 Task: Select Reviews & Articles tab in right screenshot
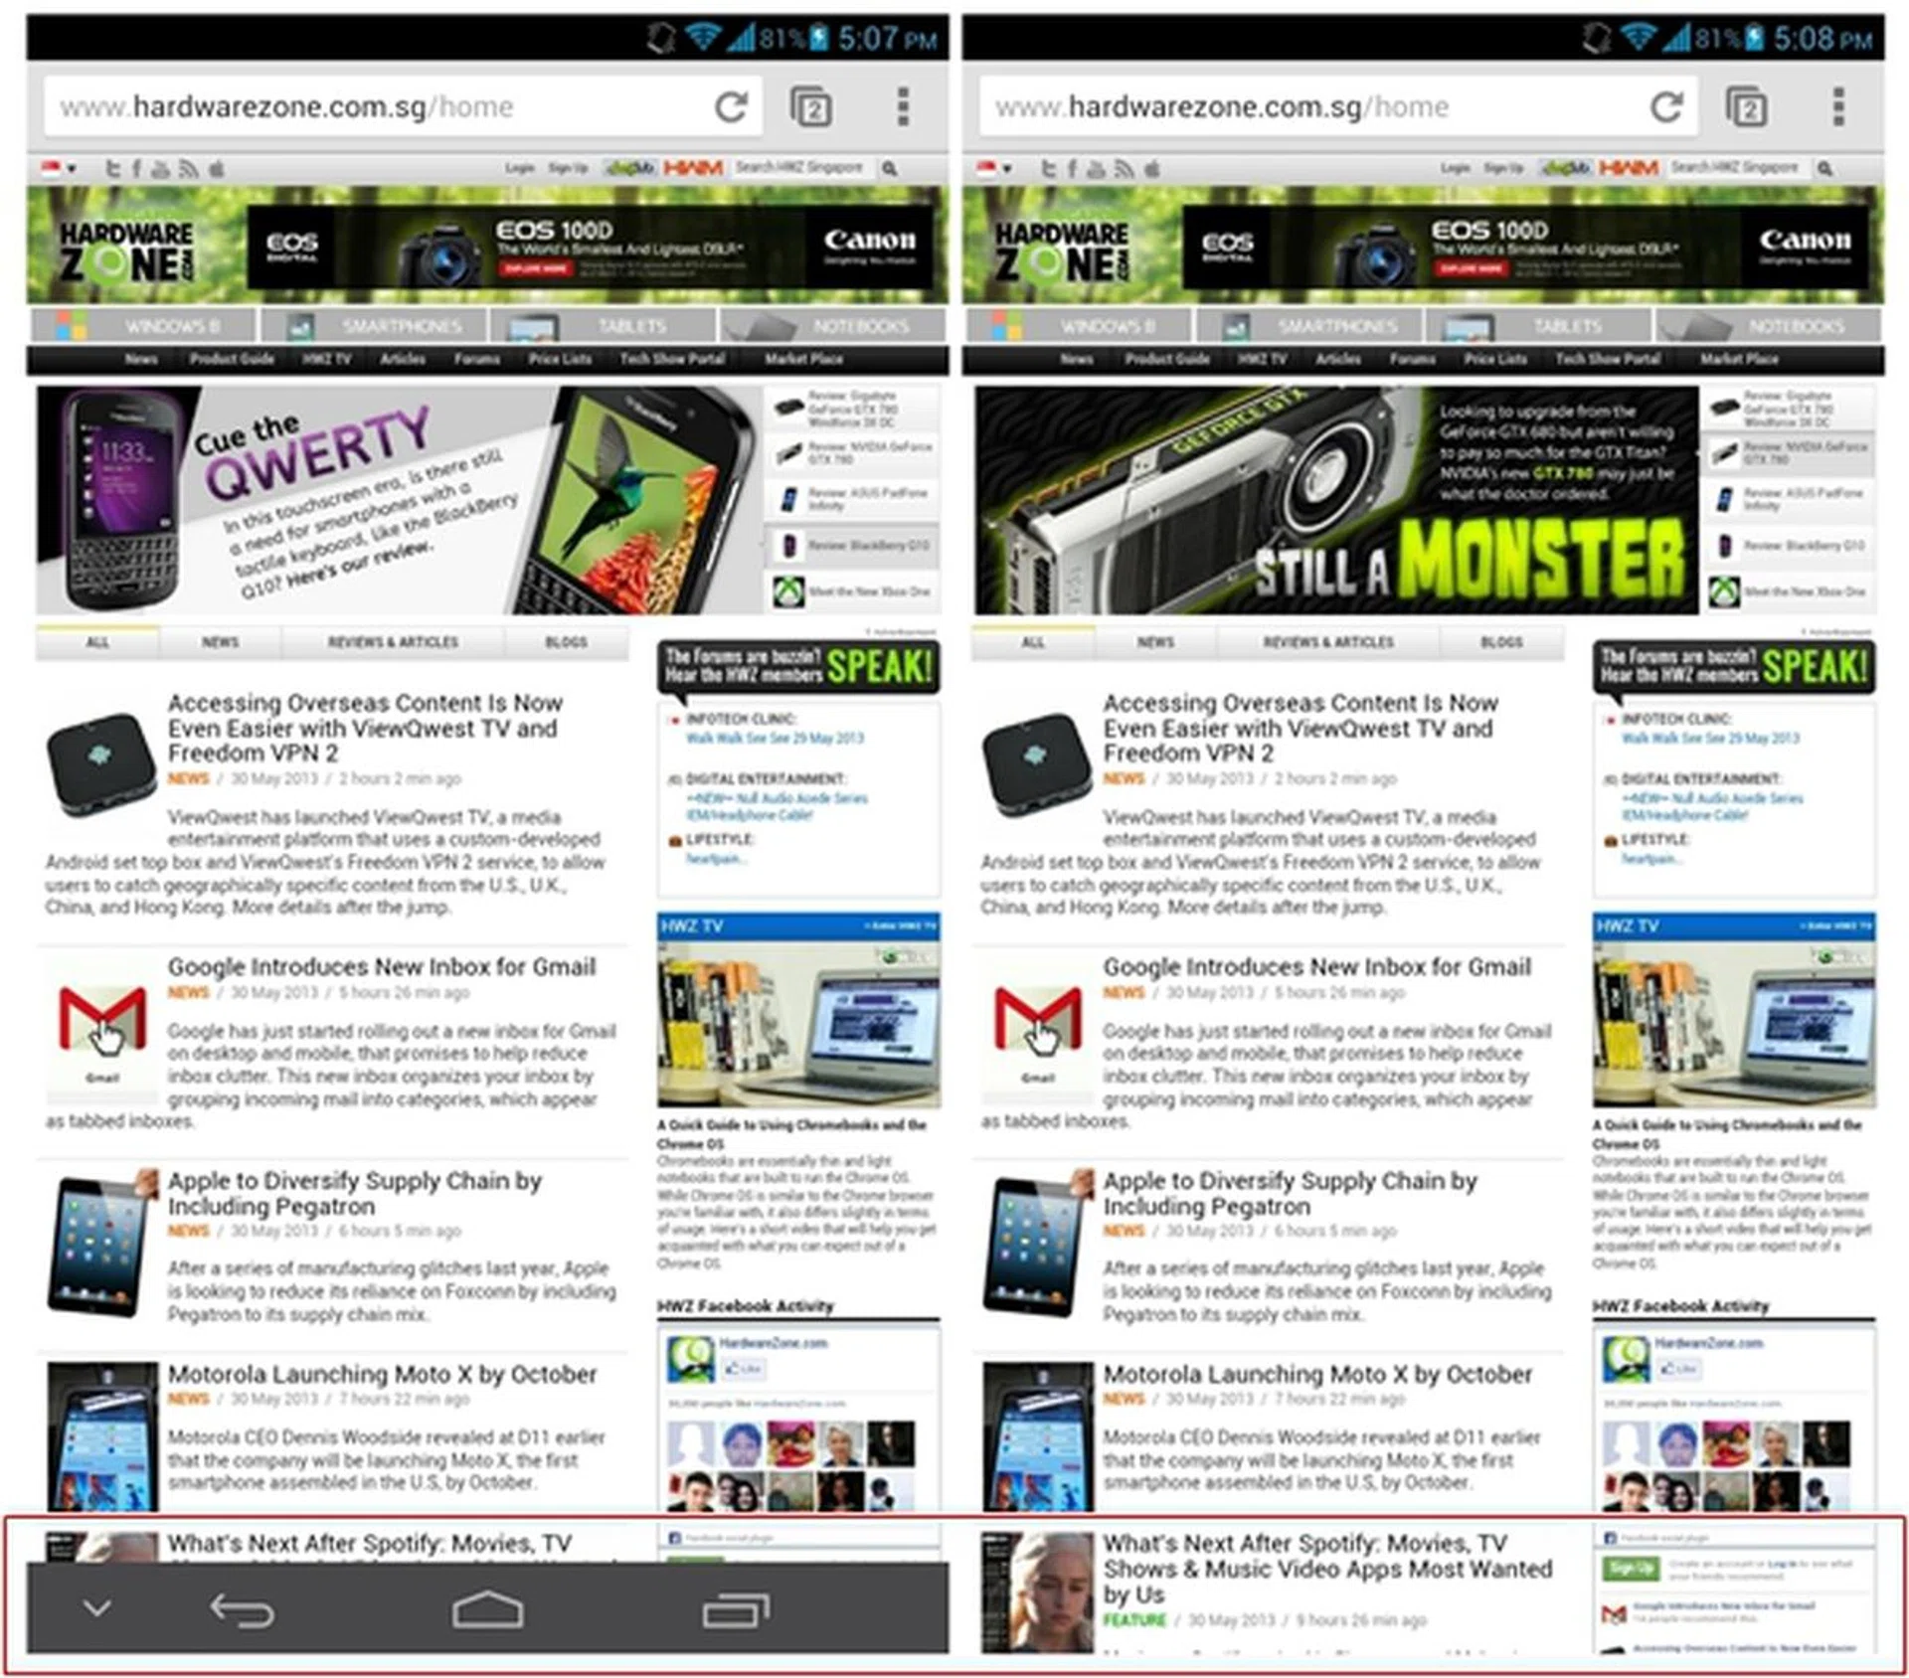(x=1328, y=642)
